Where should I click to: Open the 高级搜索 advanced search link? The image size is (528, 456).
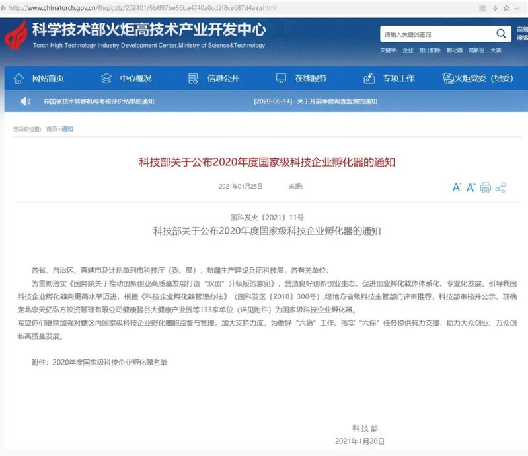coord(522,34)
